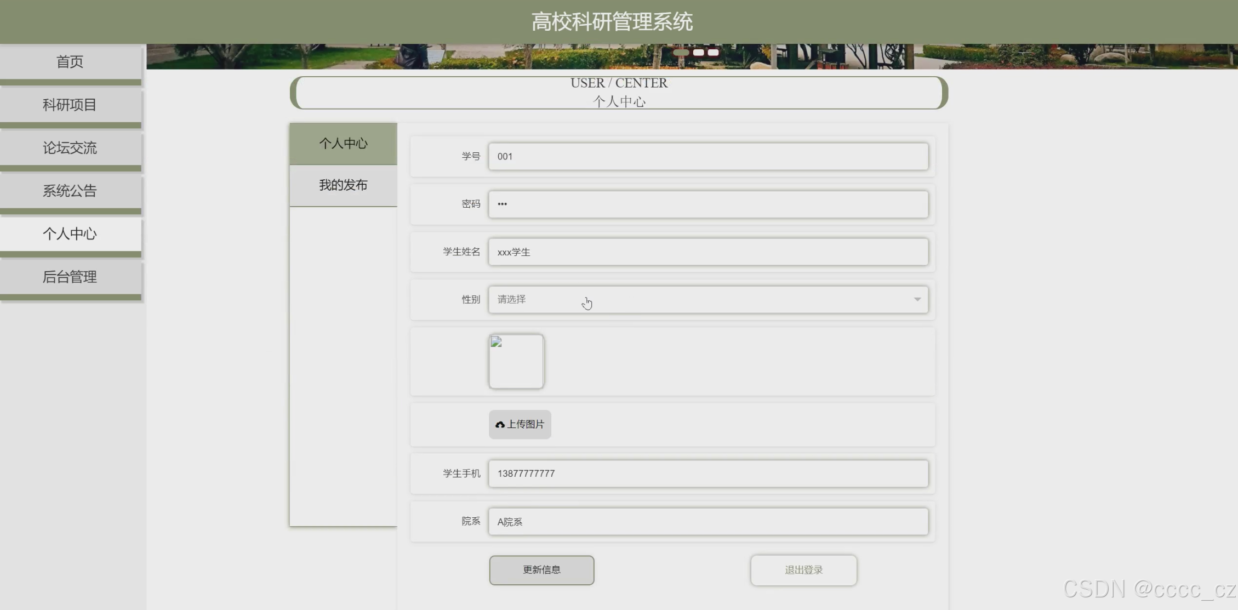Open 系统公告 sidebar item
This screenshot has width=1238, height=610.
click(70, 191)
